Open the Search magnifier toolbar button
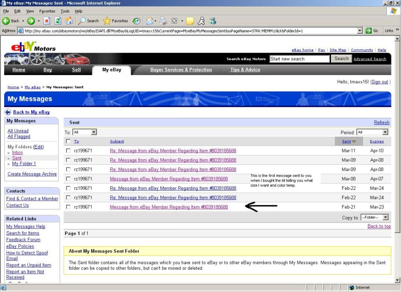The width and height of the screenshot is (401, 292). [x=89, y=21]
